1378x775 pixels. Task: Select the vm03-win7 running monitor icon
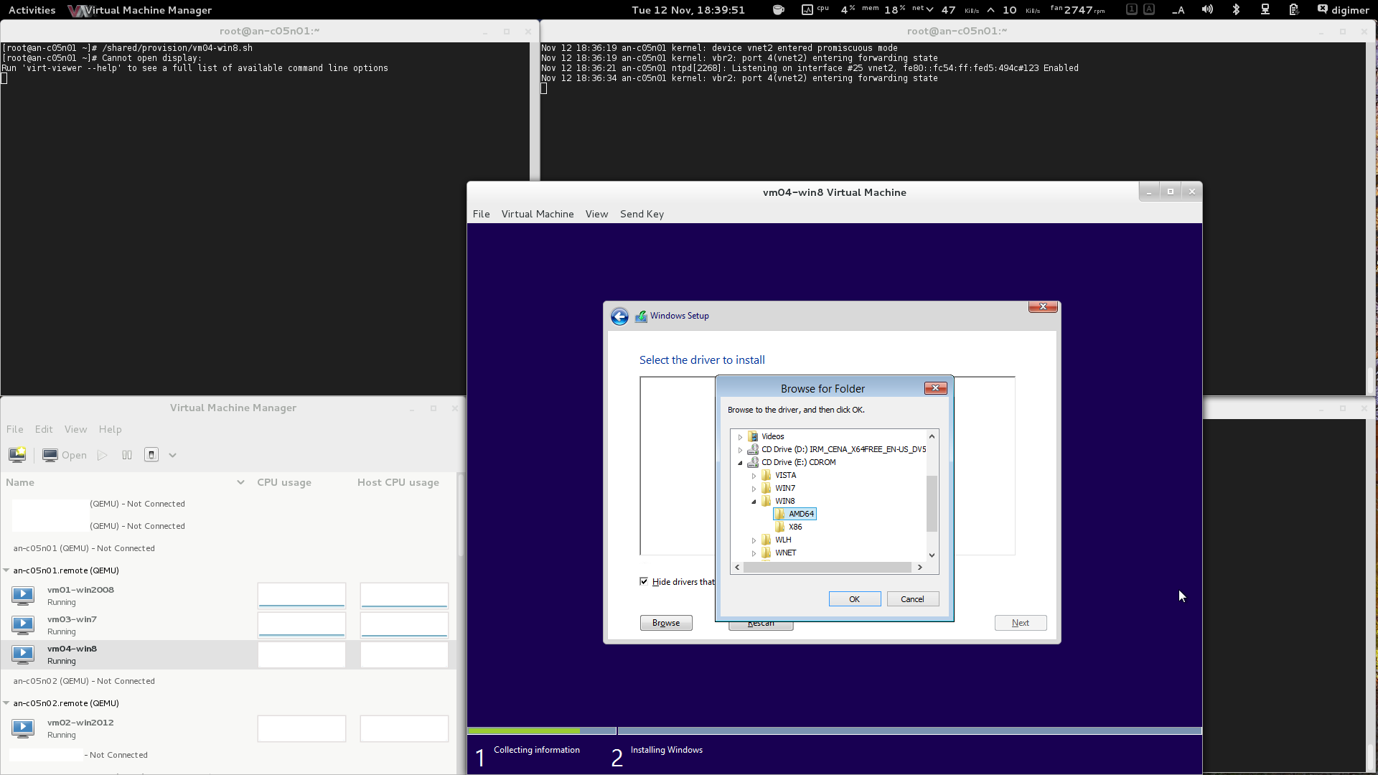tap(23, 624)
